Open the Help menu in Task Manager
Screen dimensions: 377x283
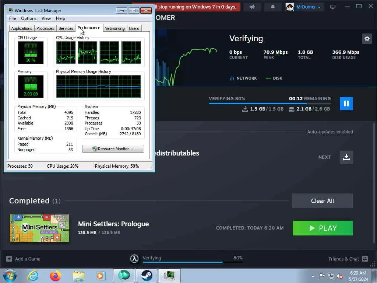click(x=60, y=18)
